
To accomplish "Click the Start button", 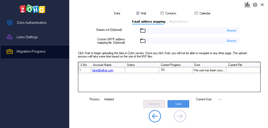I will pyautogui.click(x=178, y=104).
